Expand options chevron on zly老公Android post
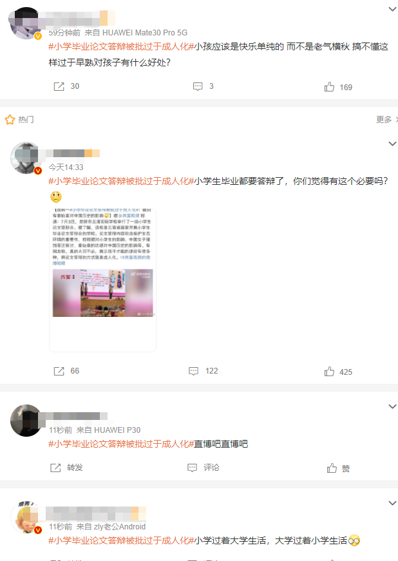The width and height of the screenshot is (398, 561). (x=392, y=504)
